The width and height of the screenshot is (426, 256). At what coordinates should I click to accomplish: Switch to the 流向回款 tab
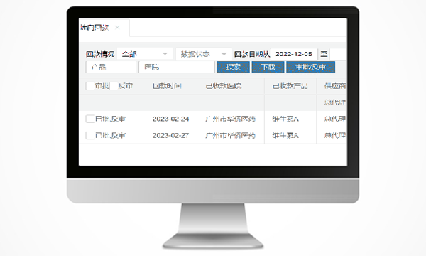point(94,28)
